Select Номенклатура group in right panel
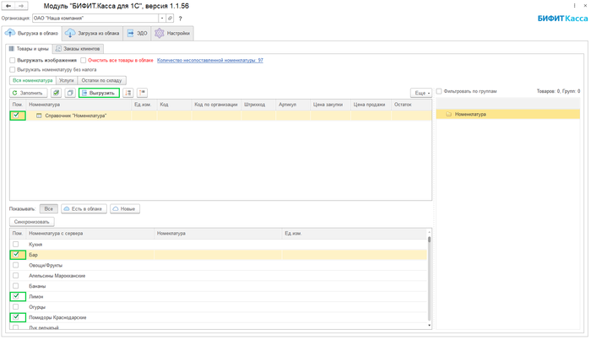 click(507, 114)
